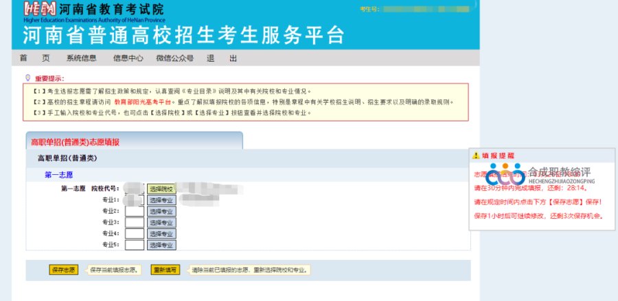
Task: Click the 考生号 label at top right
Action: click(x=369, y=9)
